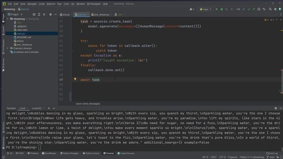Push commits with green arrow icon

pyautogui.click(x=254, y=9)
